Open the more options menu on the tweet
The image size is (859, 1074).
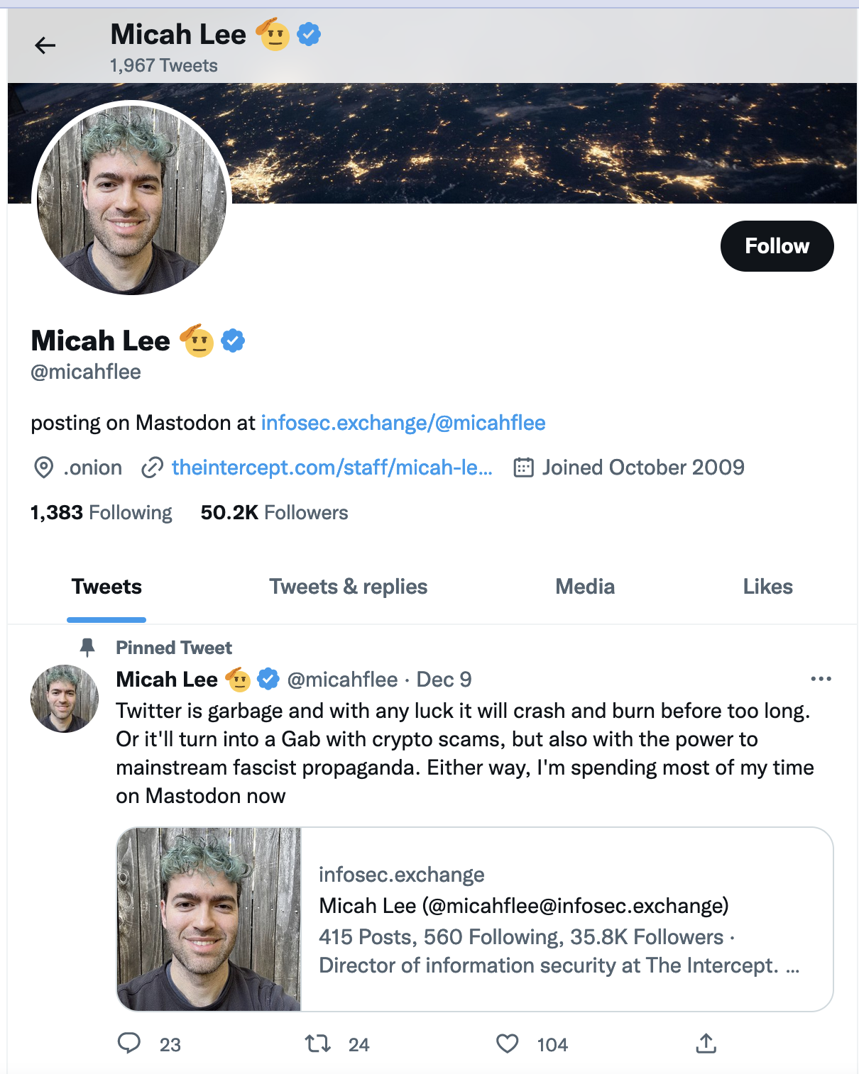[821, 679]
